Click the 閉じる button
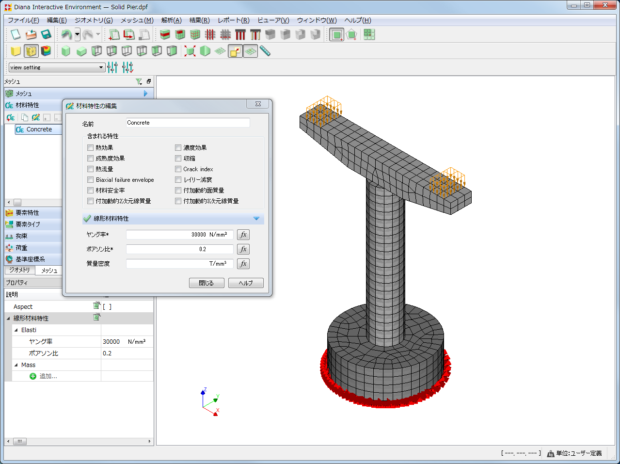The image size is (620, 464). (207, 283)
